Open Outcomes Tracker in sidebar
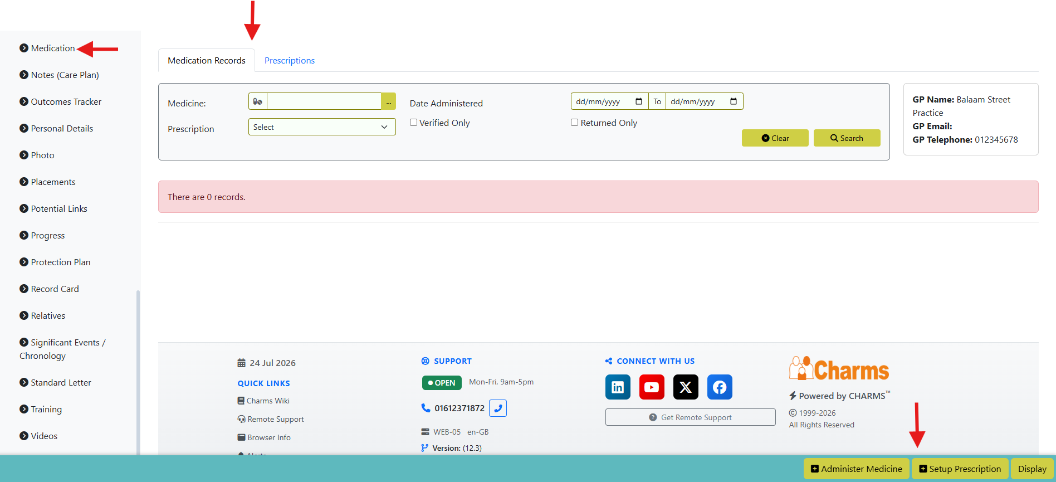 (66, 101)
